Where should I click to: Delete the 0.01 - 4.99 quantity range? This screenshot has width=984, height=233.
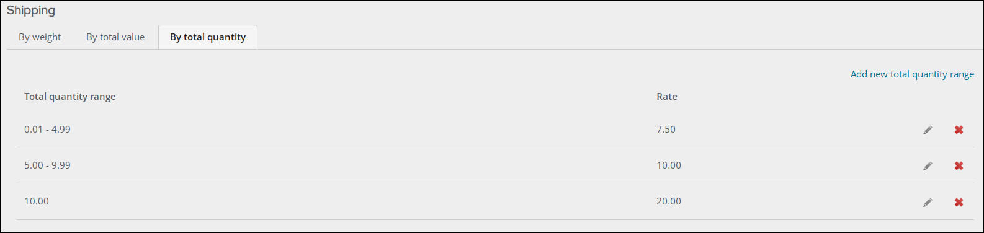[959, 130]
